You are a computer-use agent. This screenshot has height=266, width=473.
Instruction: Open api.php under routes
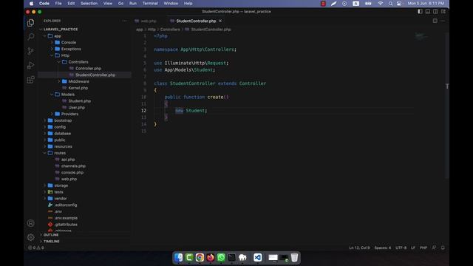[x=68, y=160]
